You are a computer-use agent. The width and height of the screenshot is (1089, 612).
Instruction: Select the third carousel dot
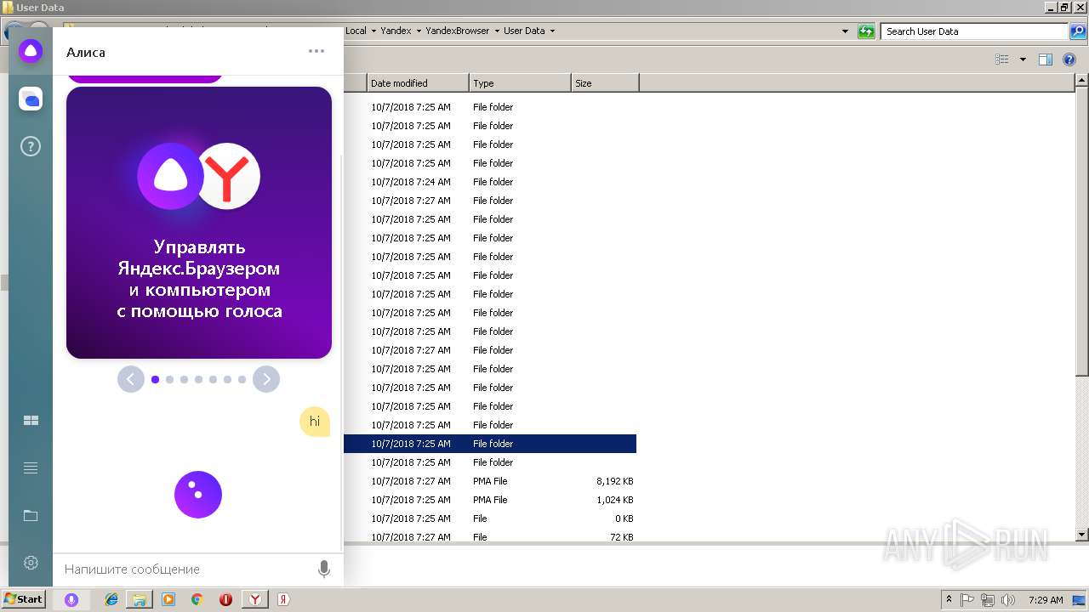(184, 380)
